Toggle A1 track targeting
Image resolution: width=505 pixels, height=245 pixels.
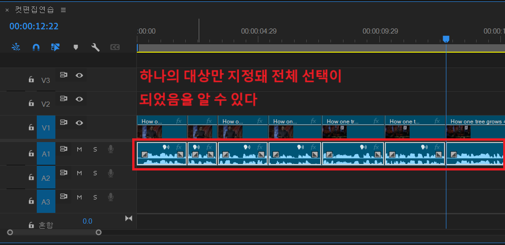click(46, 154)
